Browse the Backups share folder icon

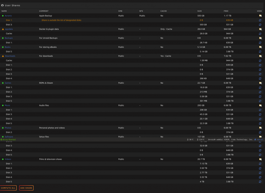pos(260,38)
